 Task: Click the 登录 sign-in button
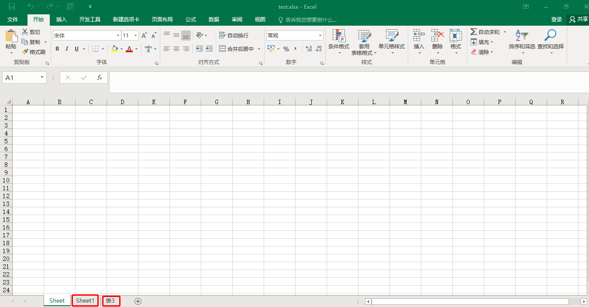(x=557, y=19)
